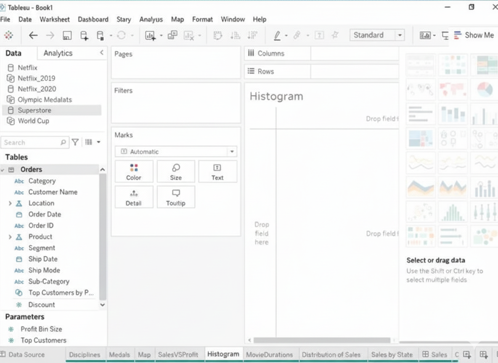Toggle the Show Me panel
Viewport: 498px width, 363px height.
(474, 35)
